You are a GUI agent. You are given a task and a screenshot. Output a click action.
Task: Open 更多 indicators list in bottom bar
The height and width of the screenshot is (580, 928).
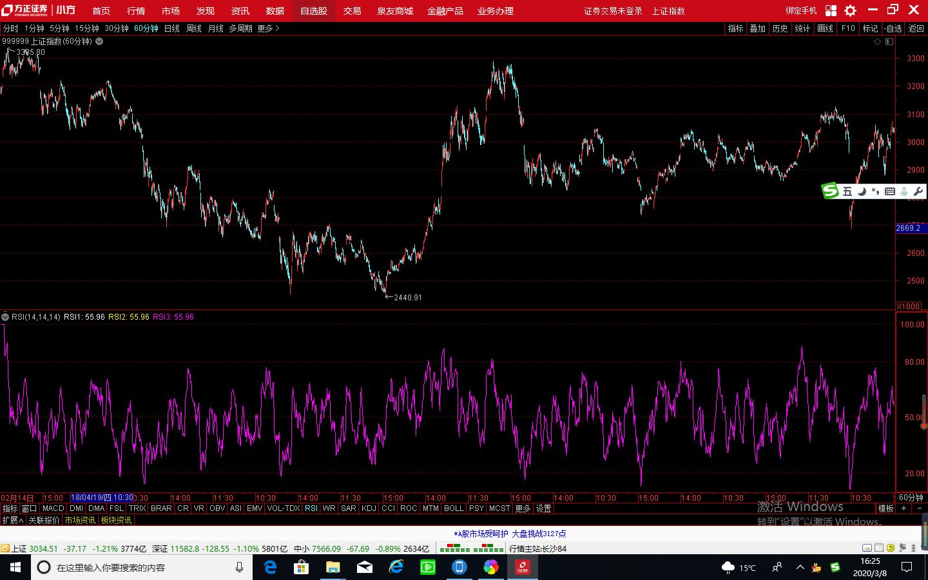click(523, 508)
